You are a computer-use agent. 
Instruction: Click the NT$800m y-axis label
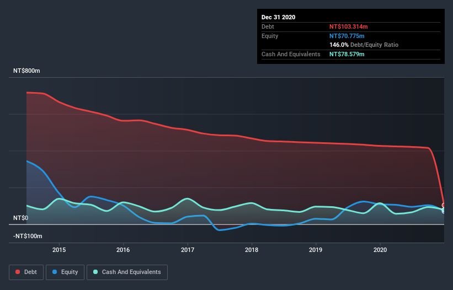(x=26, y=71)
